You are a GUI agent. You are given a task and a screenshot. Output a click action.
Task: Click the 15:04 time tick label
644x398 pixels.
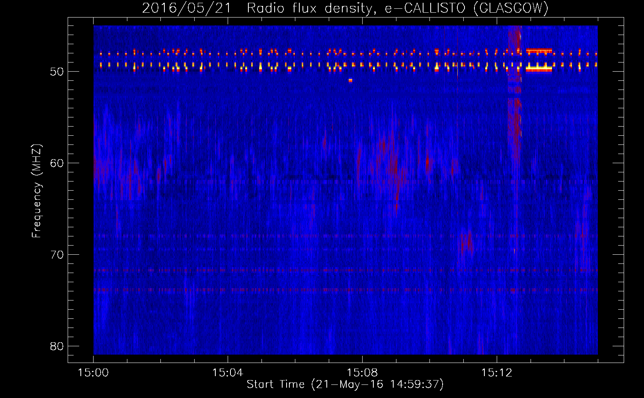click(228, 373)
